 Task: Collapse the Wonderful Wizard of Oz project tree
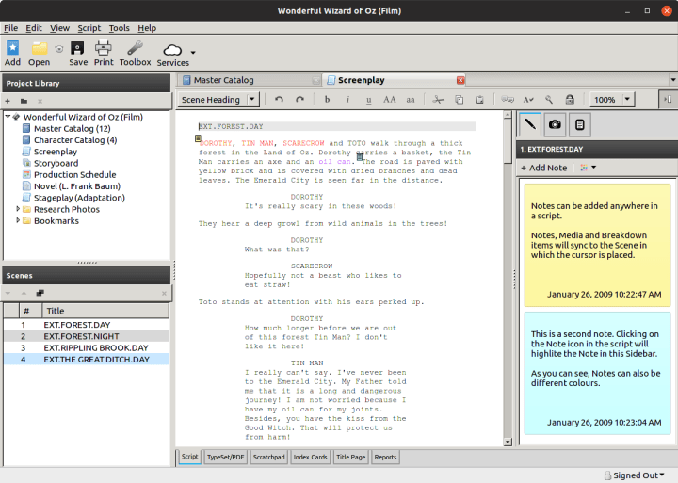coord(8,117)
